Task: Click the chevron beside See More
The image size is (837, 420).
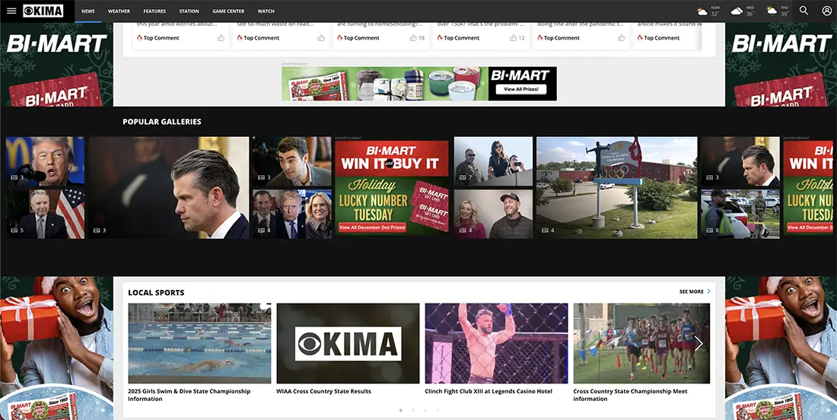Action: coord(709,291)
